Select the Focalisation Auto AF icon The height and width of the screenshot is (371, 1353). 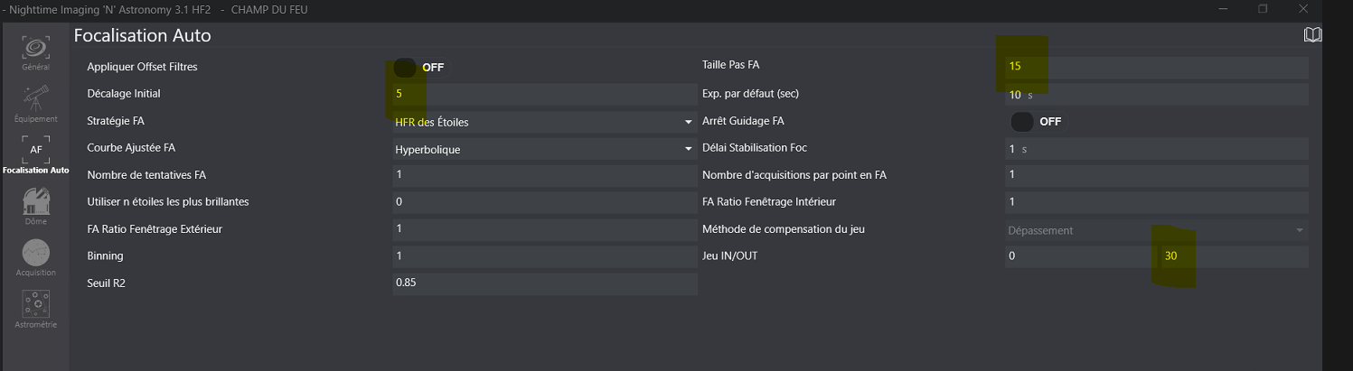click(35, 154)
